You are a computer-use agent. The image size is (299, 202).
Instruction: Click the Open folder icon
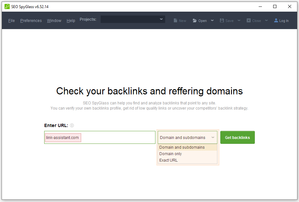point(194,20)
